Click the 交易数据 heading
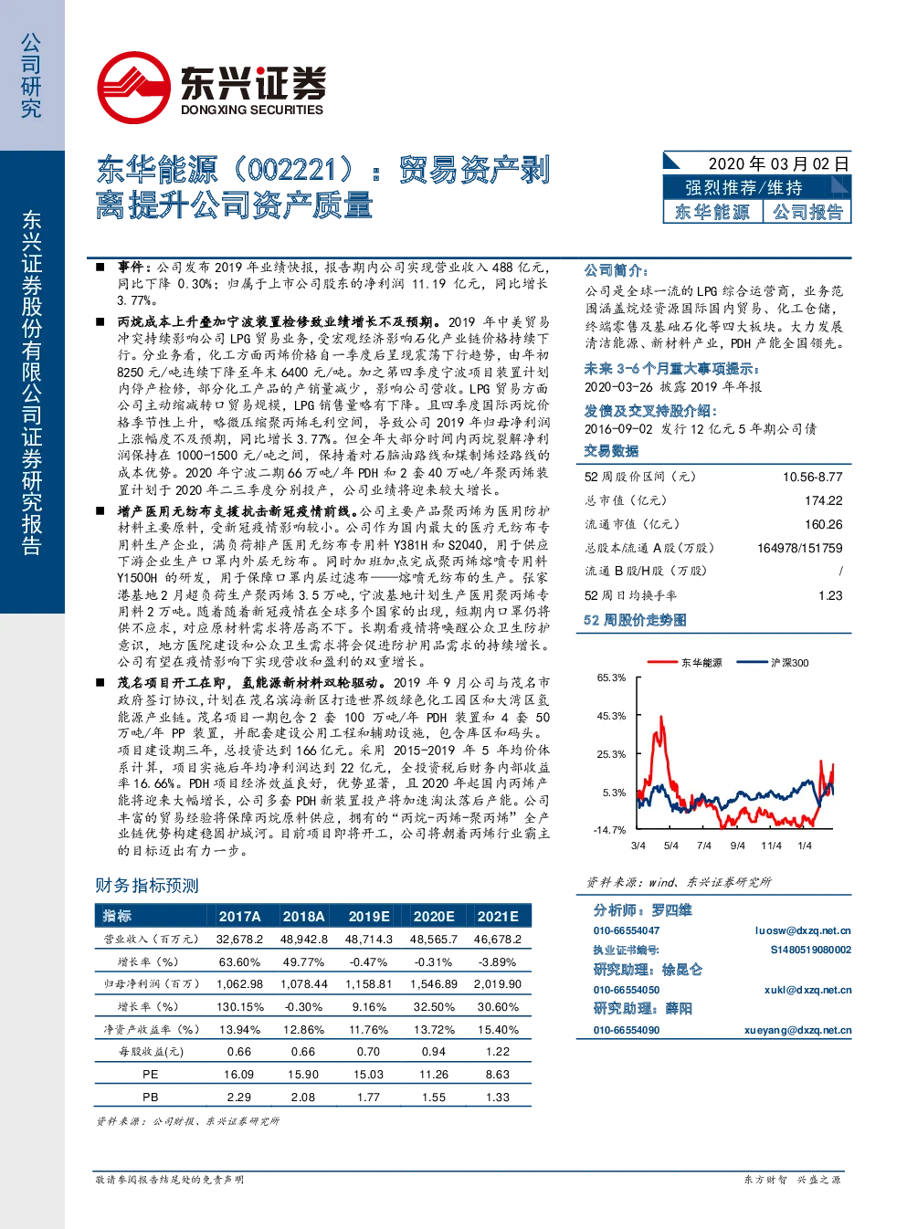 point(611,451)
